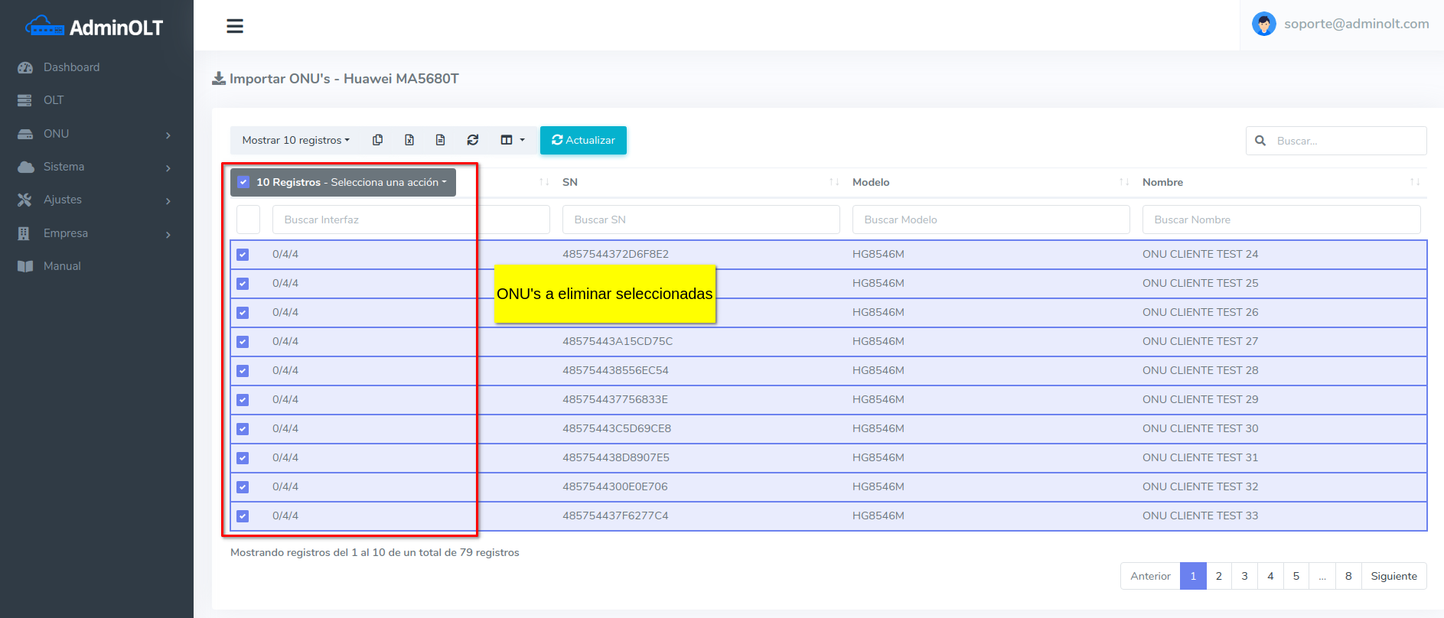Click the AdminOLT cloud logo

(x=44, y=27)
